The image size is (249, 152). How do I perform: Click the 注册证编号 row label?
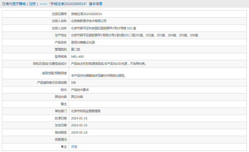click(x=59, y=14)
